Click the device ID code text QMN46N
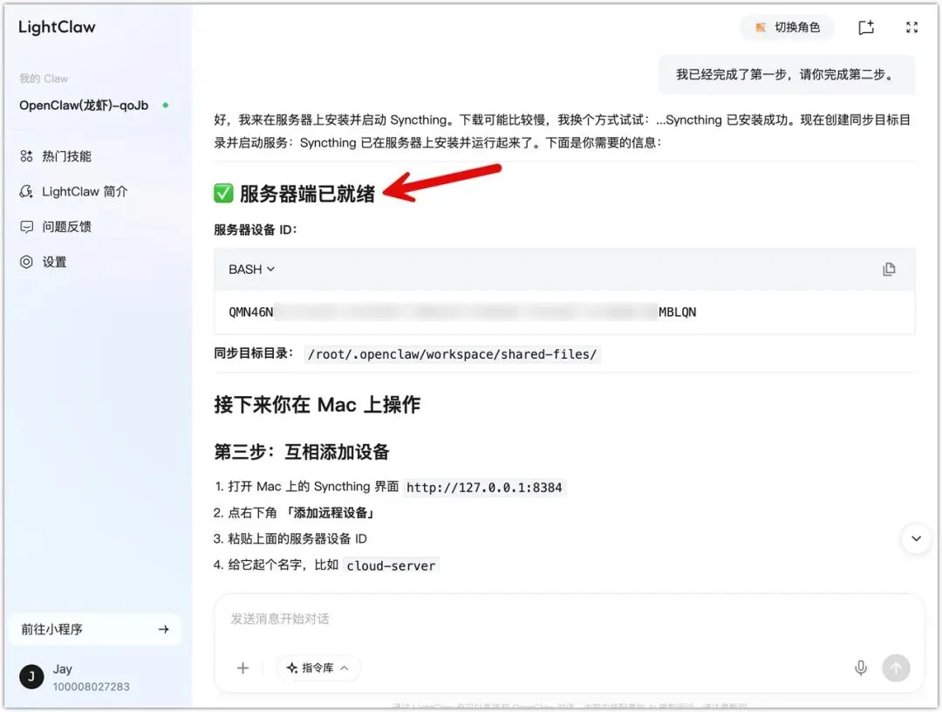Image resolution: width=942 pixels, height=712 pixels. point(250,311)
